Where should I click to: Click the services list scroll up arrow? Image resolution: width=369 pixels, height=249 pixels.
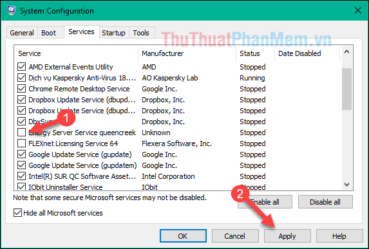click(346, 51)
